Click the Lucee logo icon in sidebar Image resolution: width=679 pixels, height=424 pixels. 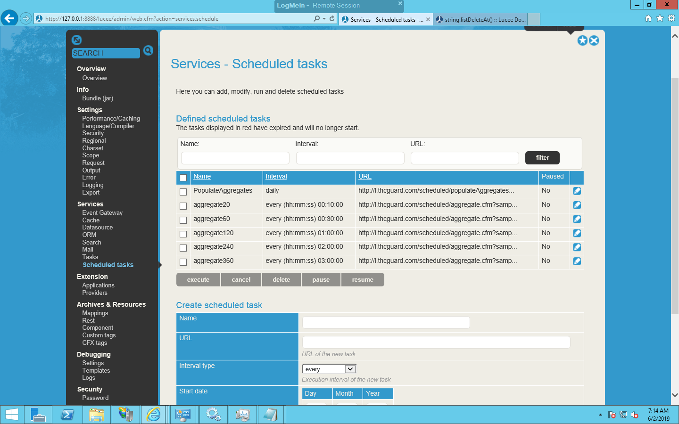click(77, 40)
